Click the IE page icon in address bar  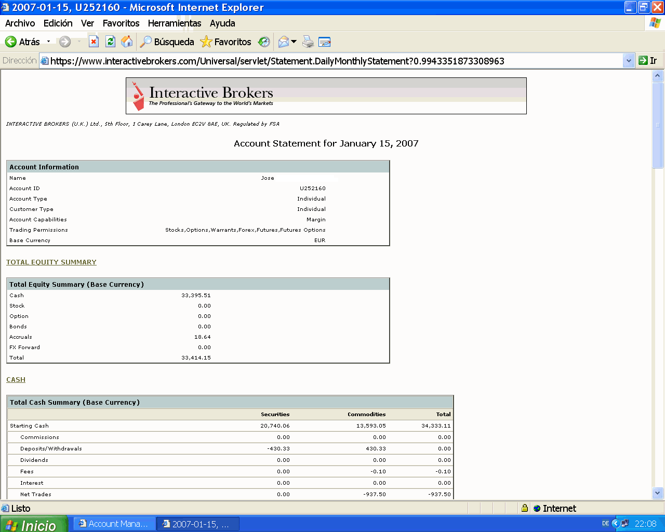click(x=45, y=61)
